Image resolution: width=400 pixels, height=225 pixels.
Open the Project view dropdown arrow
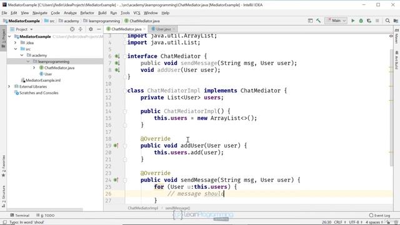tap(31, 29)
